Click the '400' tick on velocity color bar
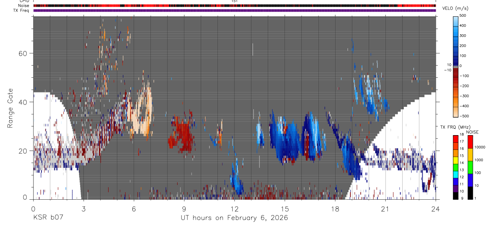The width and height of the screenshot is (490, 226). (x=463, y=26)
